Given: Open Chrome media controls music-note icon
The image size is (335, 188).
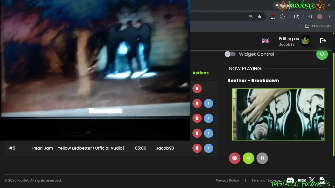Looking at the screenshot, I should coord(310,16).
